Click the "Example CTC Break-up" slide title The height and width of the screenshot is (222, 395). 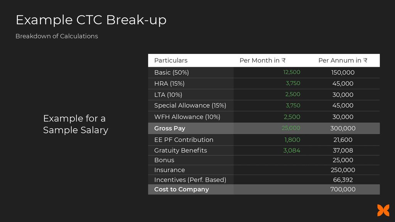(91, 20)
